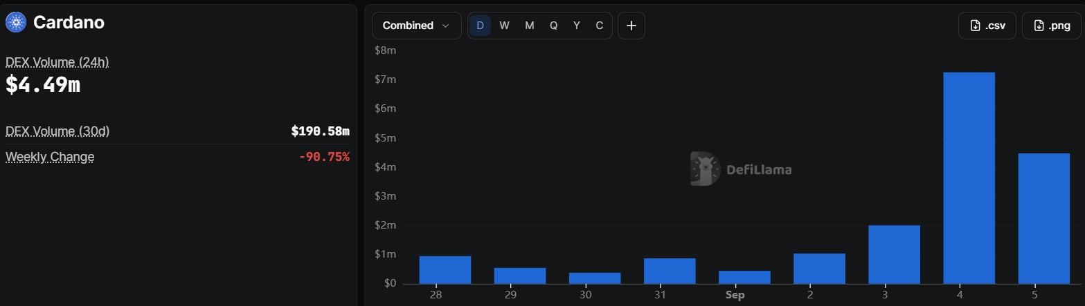Screen dimensions: 1085x306
Task: Click the Sep x-axis label
Action: click(x=735, y=295)
